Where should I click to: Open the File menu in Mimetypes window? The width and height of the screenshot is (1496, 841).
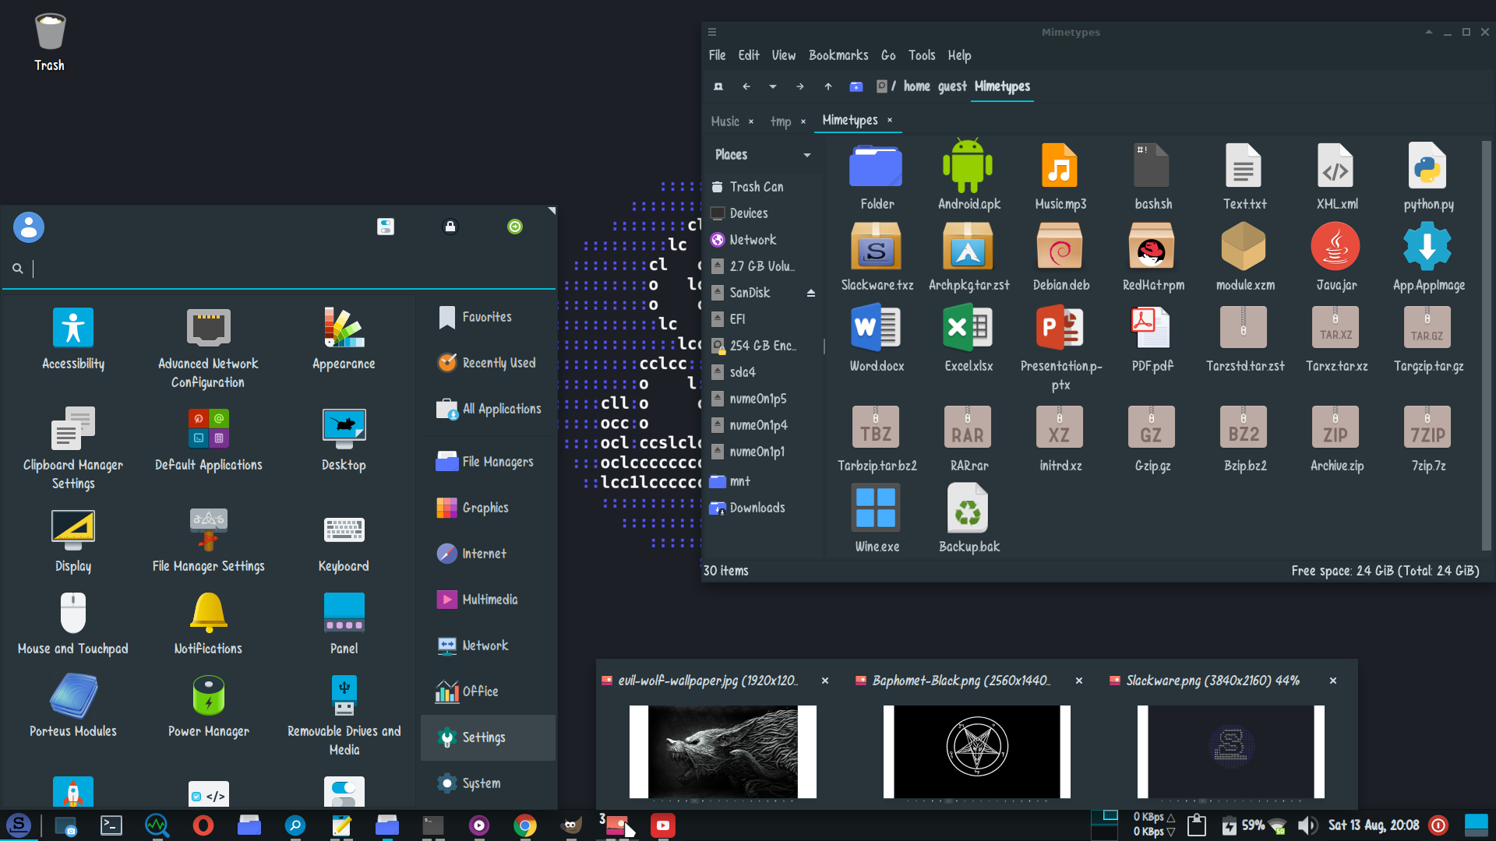click(x=718, y=55)
